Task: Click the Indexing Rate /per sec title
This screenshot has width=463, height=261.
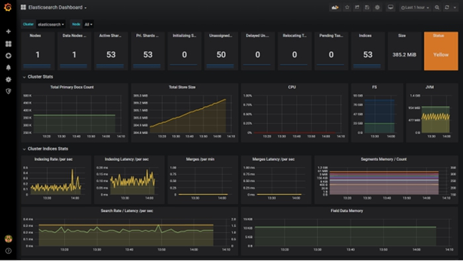Action: [x=54, y=160]
